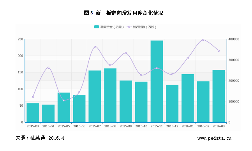Select the tallest bar for 2015-11
The height and width of the screenshot is (151, 252).
tap(157, 82)
